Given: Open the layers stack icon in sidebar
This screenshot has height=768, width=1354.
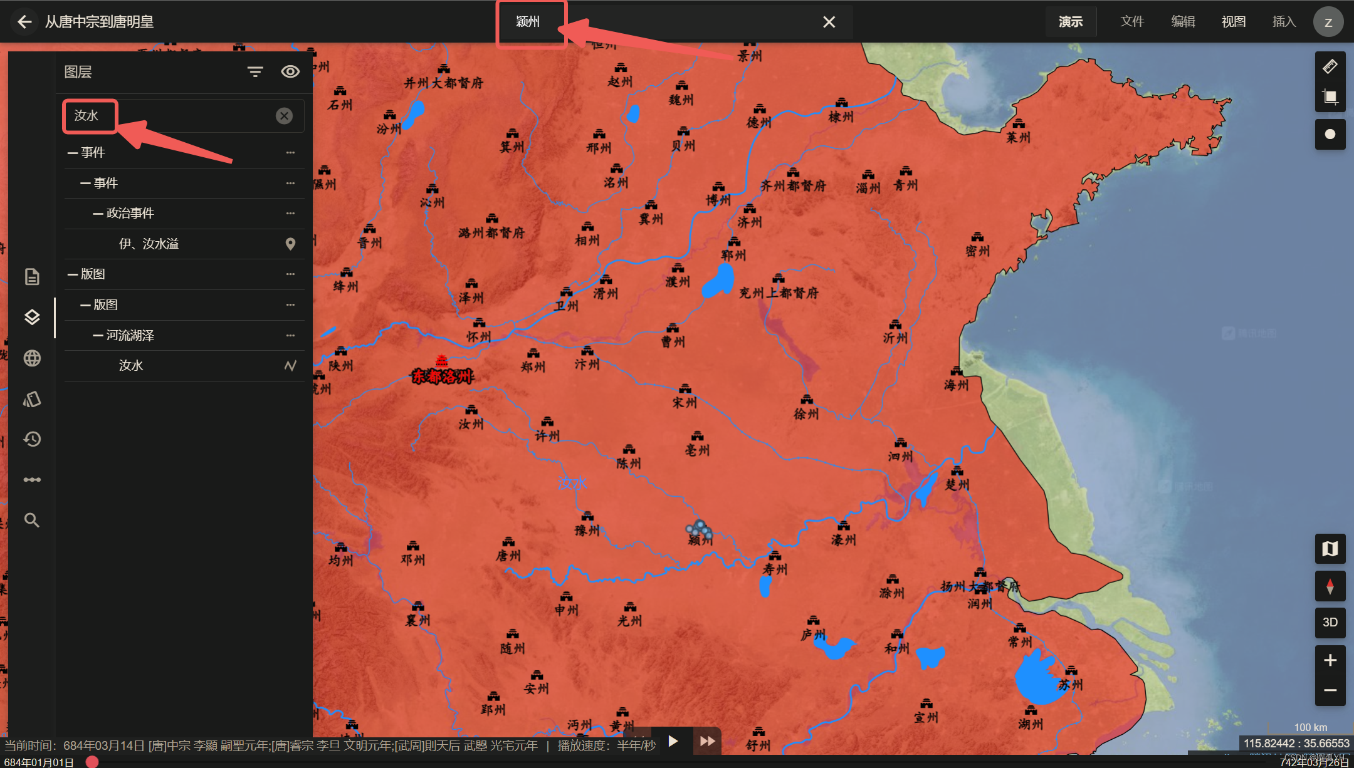Looking at the screenshot, I should pos(32,317).
